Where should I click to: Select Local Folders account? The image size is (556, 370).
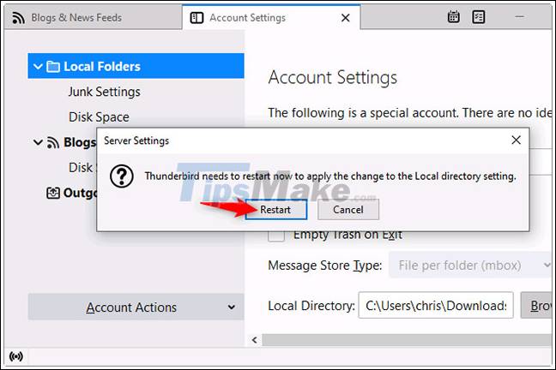click(x=136, y=66)
